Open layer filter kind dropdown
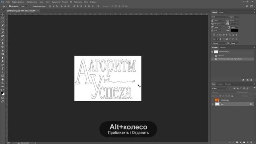Image resolution: width=256 pixels, height=144 pixels. click(220, 88)
